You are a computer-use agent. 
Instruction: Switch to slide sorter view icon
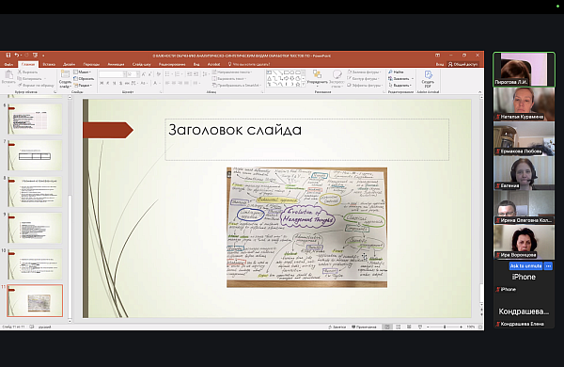pyautogui.click(x=398, y=327)
